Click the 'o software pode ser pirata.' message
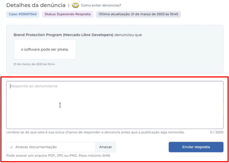 [x=45, y=49]
